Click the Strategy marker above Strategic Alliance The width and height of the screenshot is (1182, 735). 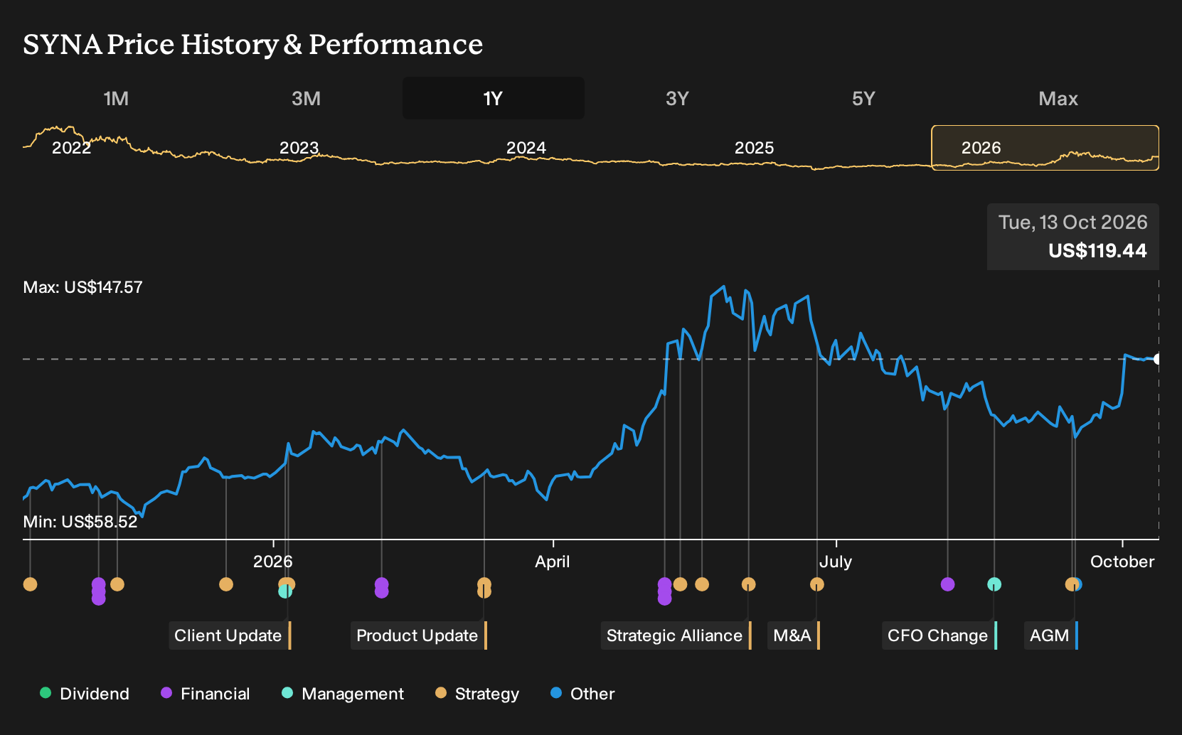pyautogui.click(x=748, y=584)
